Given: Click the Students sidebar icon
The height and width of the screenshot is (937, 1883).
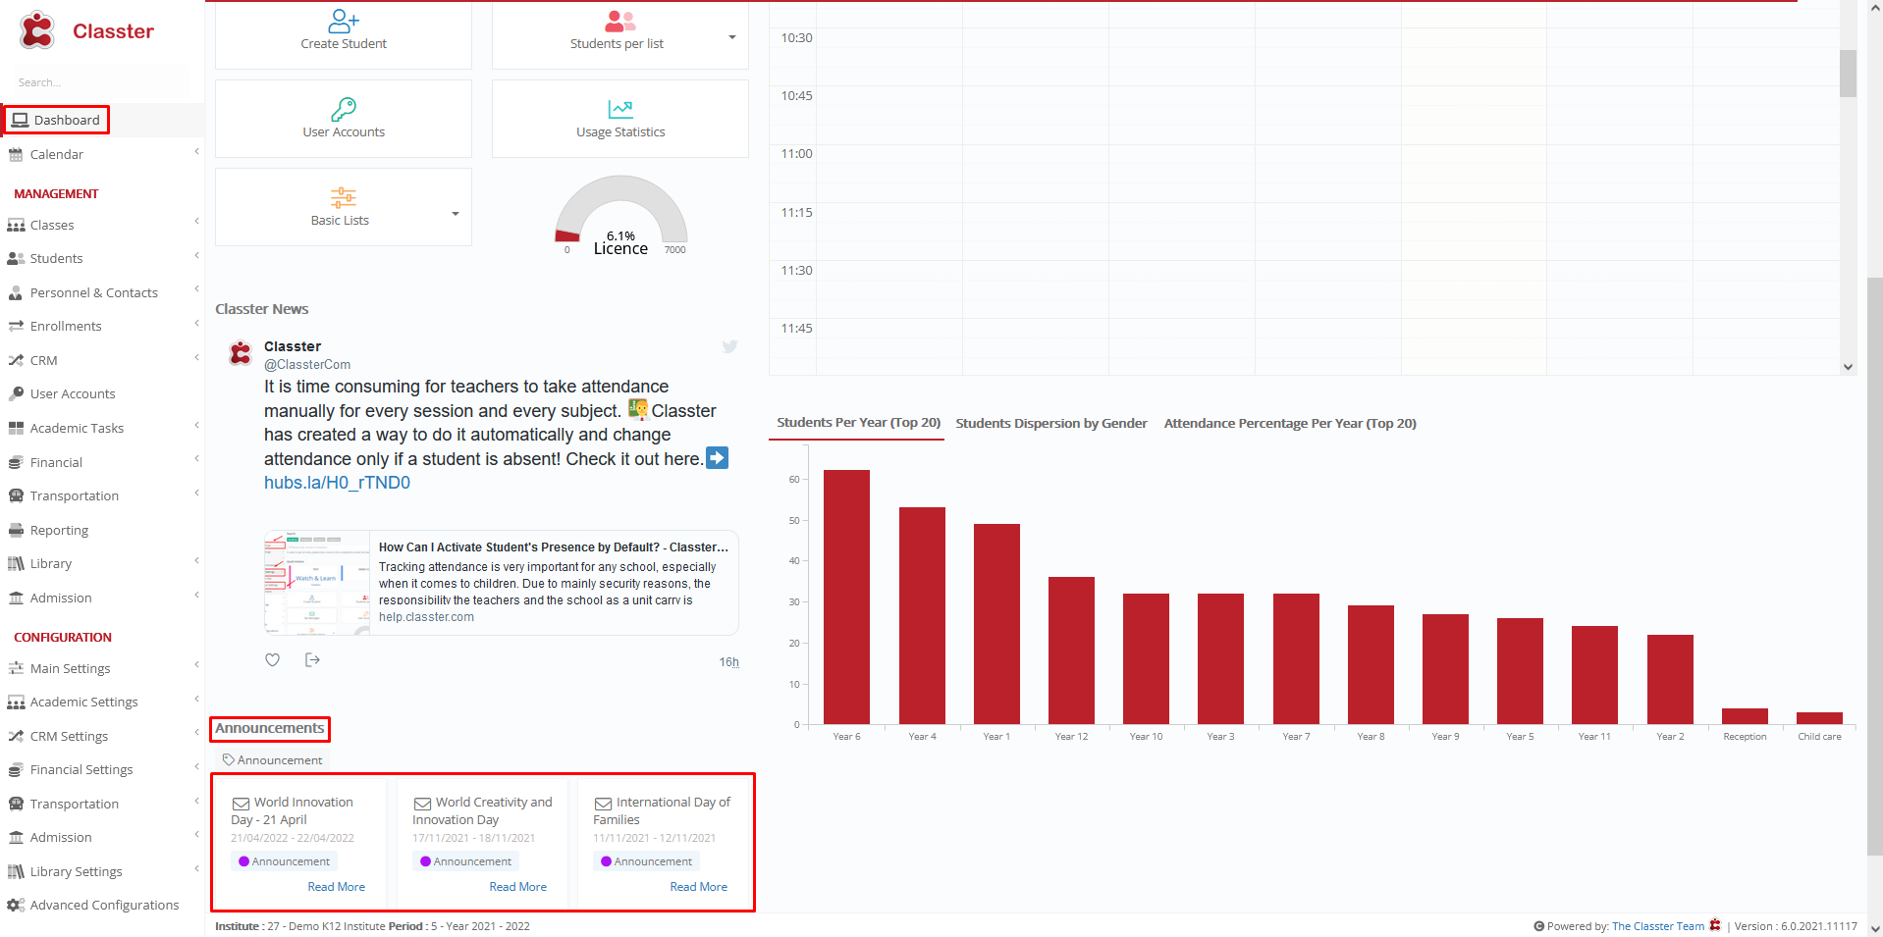Looking at the screenshot, I should click(x=16, y=259).
